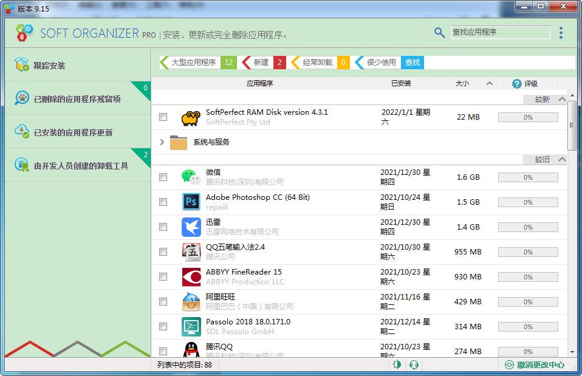
Task: Click the Passolo 2018 monitor icon
Action: coord(191,326)
